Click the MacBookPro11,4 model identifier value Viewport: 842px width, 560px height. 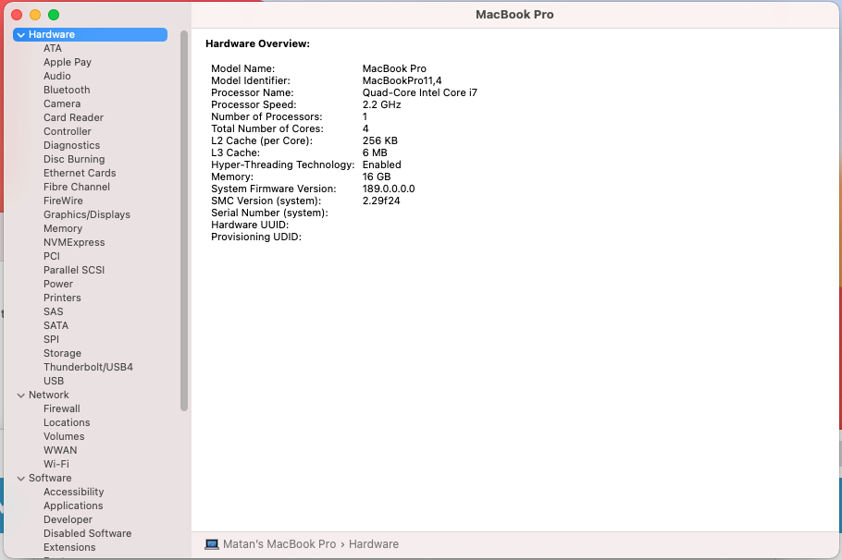(402, 81)
